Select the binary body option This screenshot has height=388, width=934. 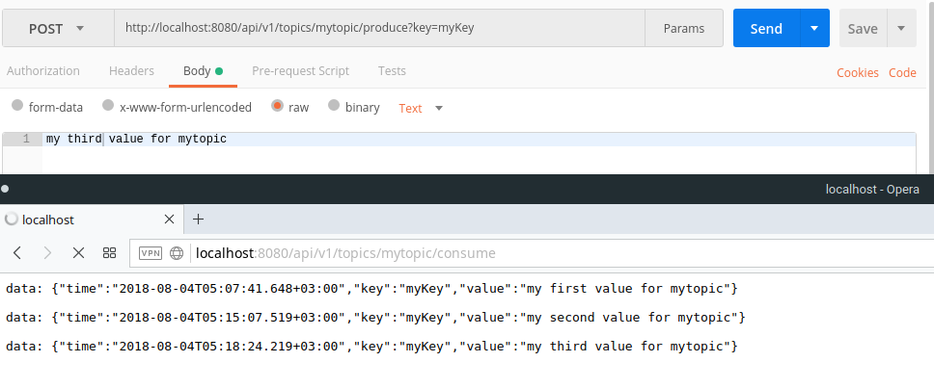coord(334,107)
